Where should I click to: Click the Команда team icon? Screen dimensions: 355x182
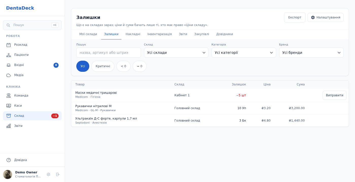(x=9, y=96)
